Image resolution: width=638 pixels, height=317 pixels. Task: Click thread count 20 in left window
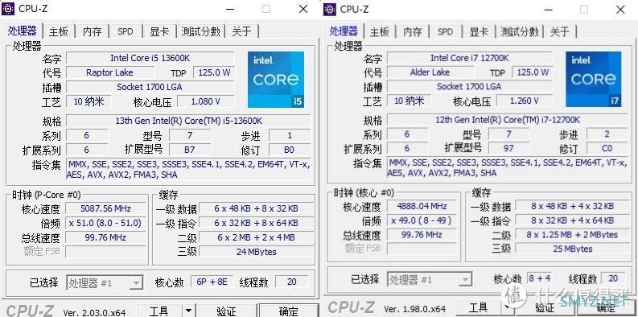tap(291, 282)
